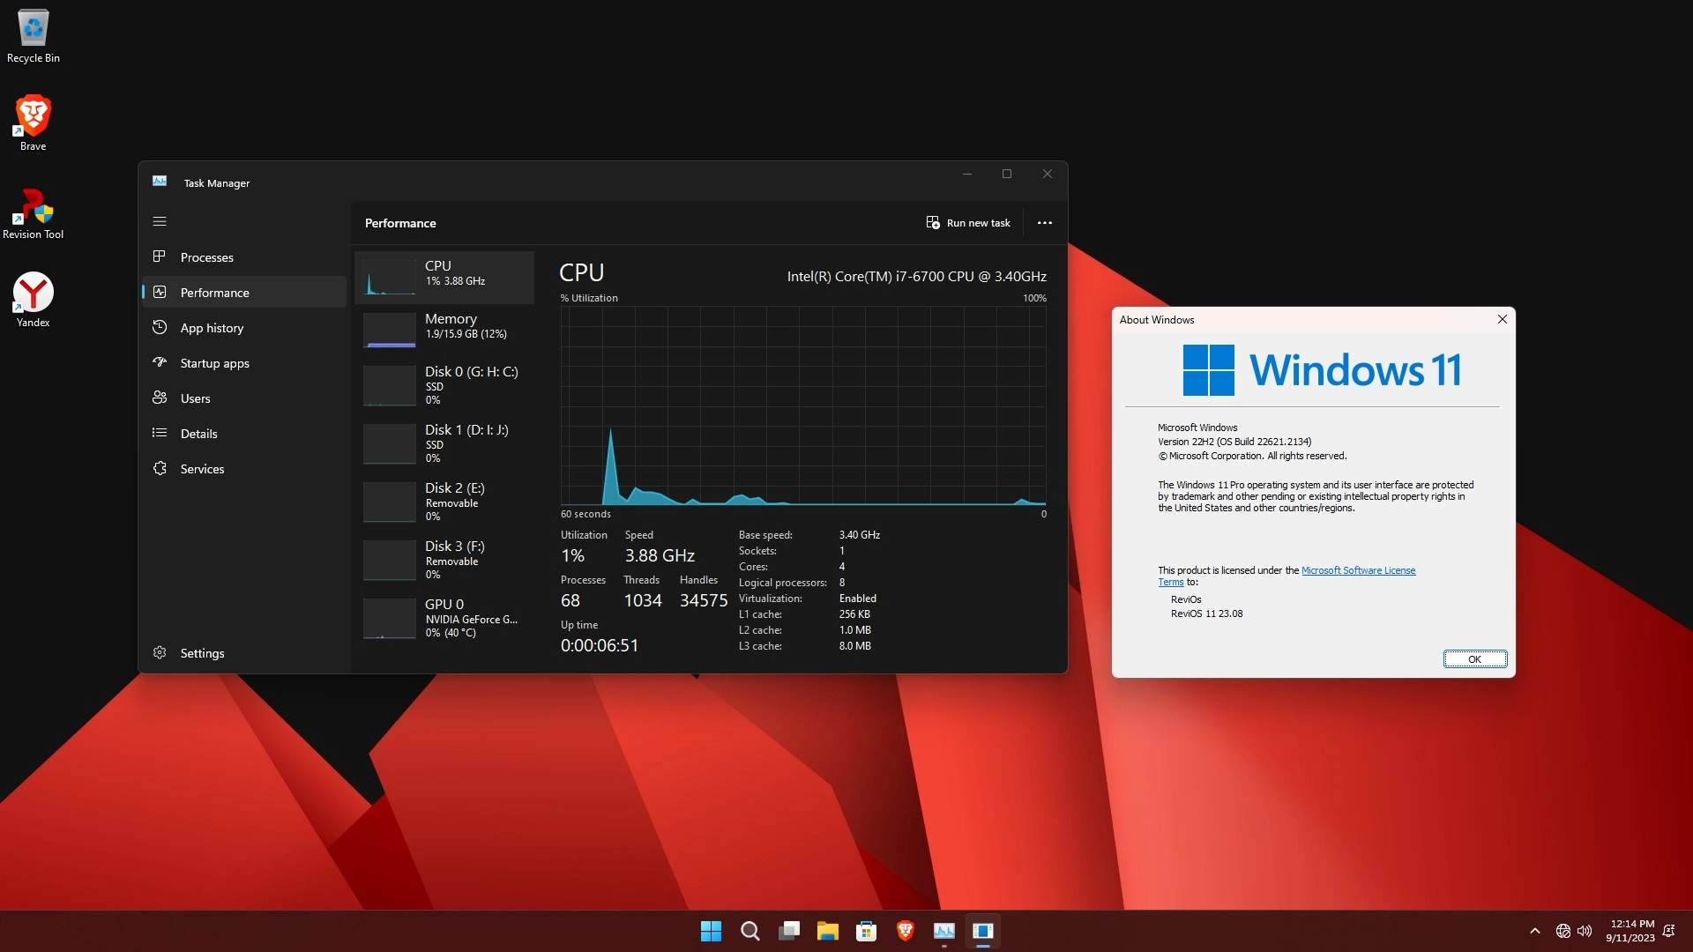Image resolution: width=1693 pixels, height=952 pixels.
Task: Open the volume control in tray
Action: pos(1585,931)
